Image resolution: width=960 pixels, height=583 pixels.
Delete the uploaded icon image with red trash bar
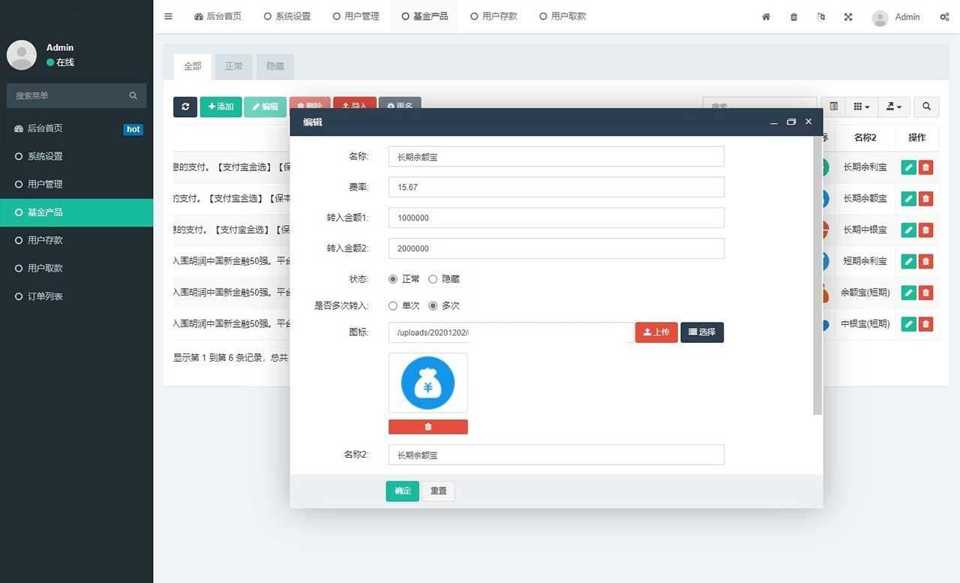427,427
